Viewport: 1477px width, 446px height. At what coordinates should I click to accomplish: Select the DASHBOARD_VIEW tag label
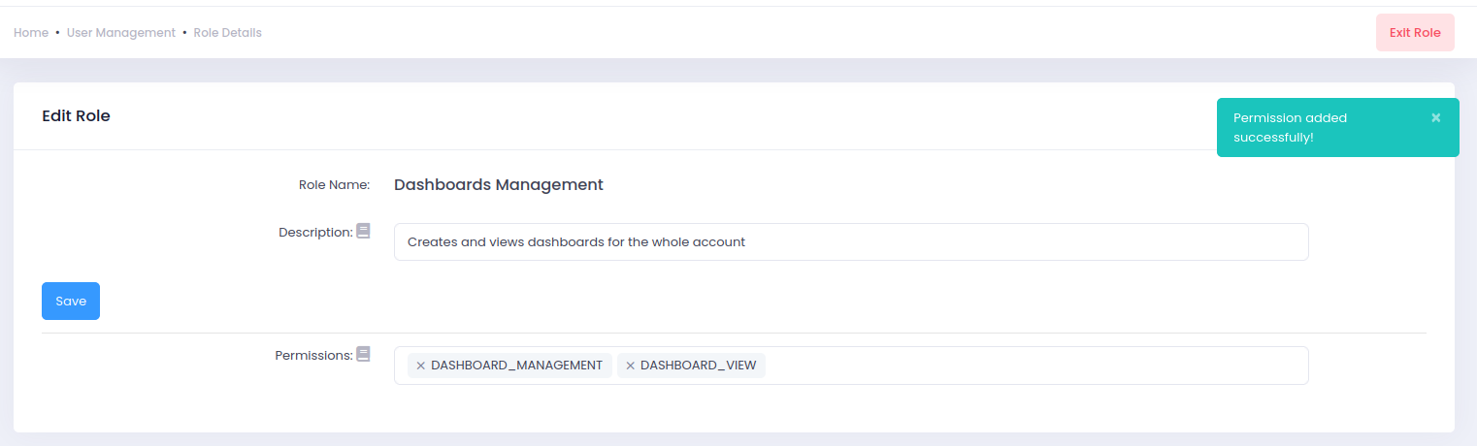[x=698, y=366]
